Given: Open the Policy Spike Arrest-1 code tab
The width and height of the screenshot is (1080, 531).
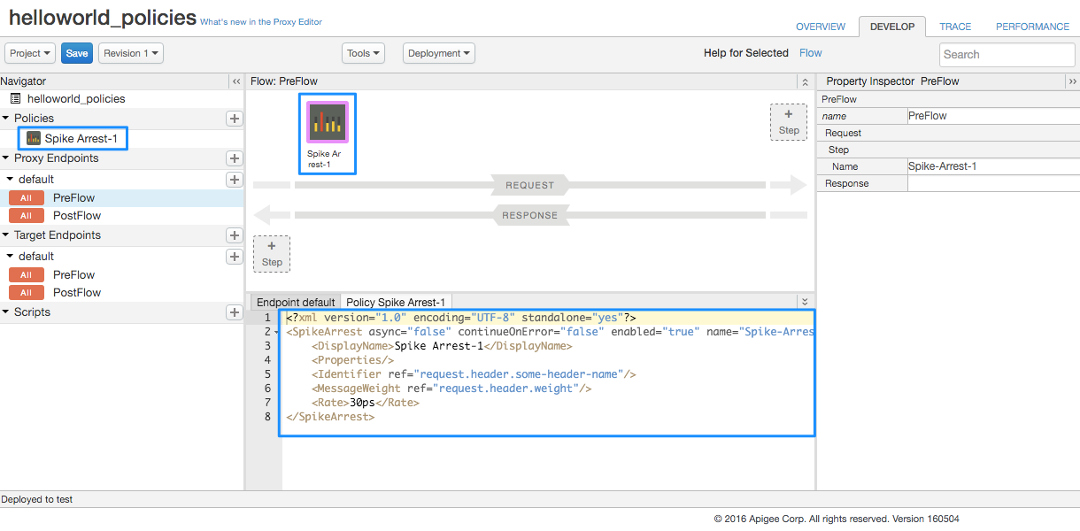Looking at the screenshot, I should [395, 301].
